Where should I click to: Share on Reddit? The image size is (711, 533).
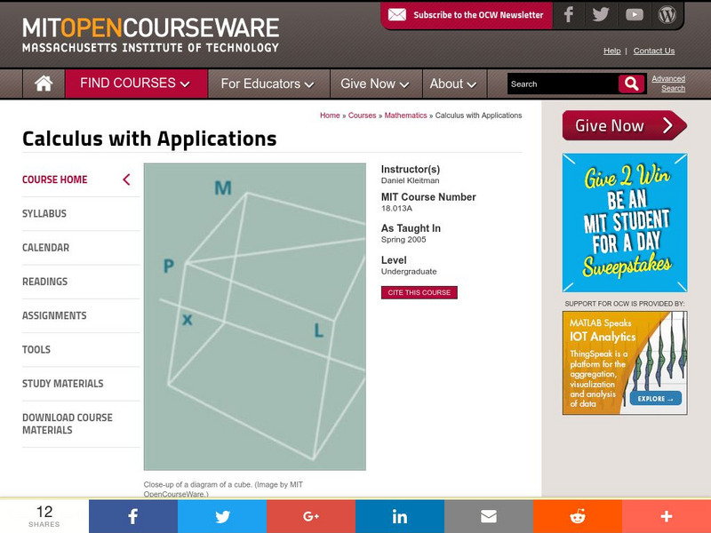click(x=578, y=516)
